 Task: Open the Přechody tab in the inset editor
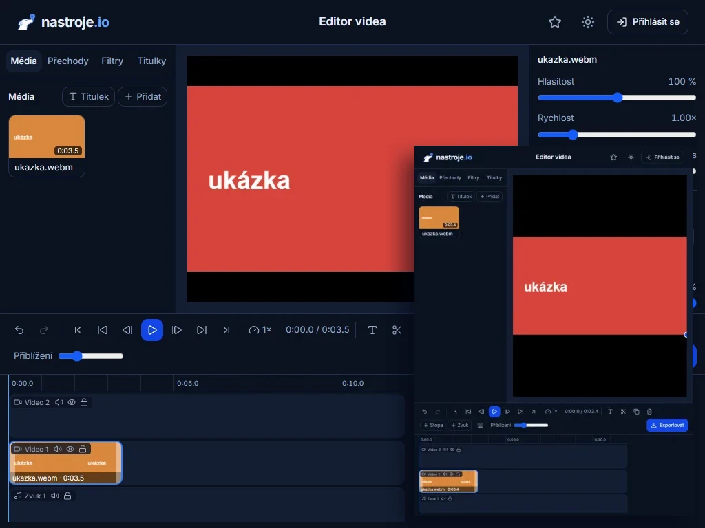point(450,178)
